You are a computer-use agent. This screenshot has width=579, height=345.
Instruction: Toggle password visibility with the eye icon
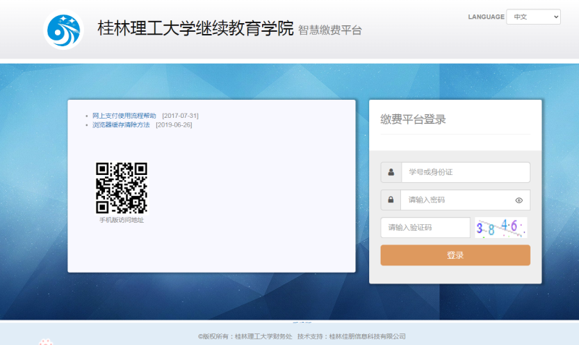pyautogui.click(x=519, y=200)
